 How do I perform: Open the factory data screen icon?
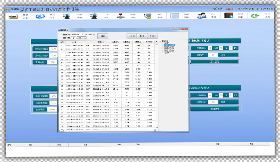[x=13, y=16]
